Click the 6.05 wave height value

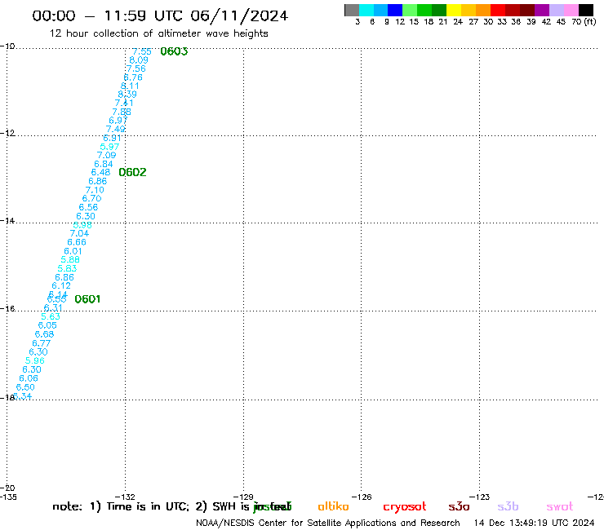click(47, 325)
